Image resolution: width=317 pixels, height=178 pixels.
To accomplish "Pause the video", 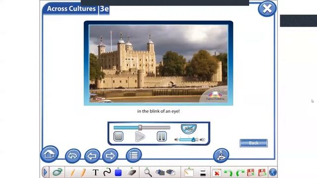I will [x=162, y=136].
